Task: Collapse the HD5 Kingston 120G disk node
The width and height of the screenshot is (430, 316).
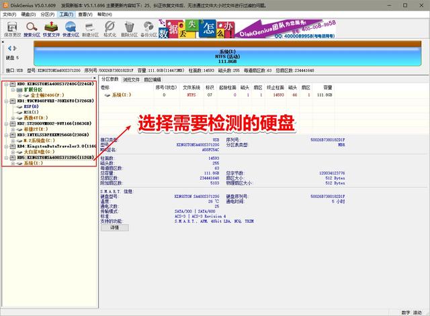Action: click(x=6, y=158)
